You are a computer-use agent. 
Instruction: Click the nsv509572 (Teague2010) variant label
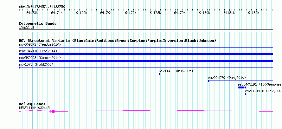pyautogui.click(x=40, y=44)
